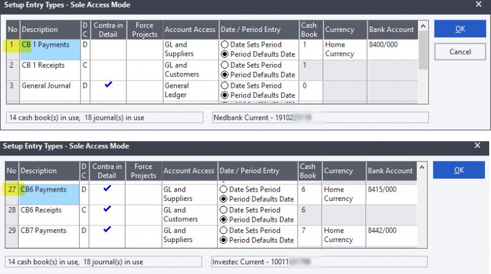
Task: Toggle Contra in Detail for General Journal
Action: pos(108,85)
